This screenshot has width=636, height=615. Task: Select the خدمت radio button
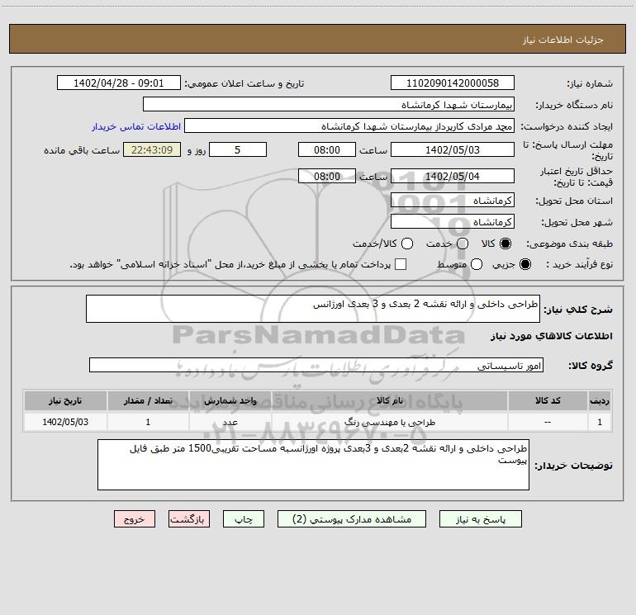pos(463,244)
